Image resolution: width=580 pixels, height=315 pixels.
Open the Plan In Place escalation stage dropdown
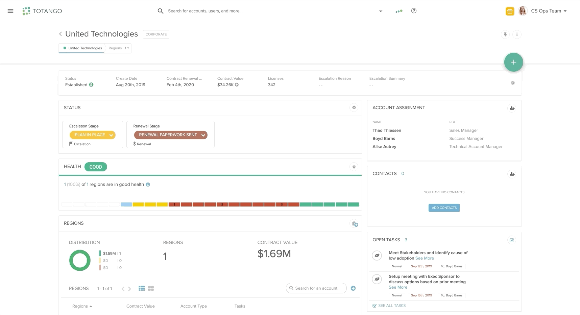(93, 135)
